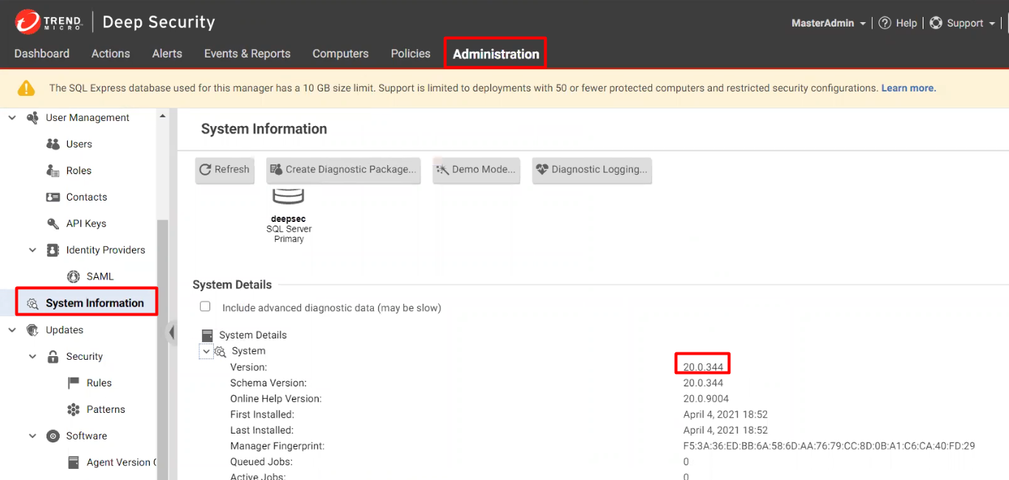1009x480 pixels.
Task: Click the Refresh button
Action: [x=225, y=170]
